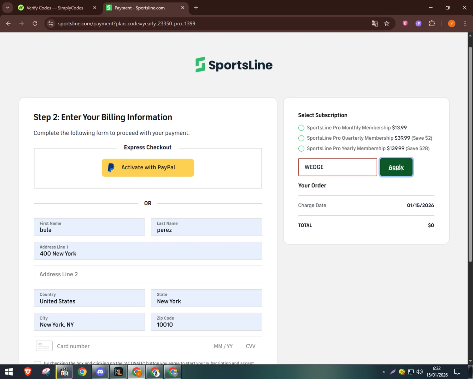The image size is (473, 379).
Task: Open the Extensions puzzle icon
Action: pyautogui.click(x=432, y=23)
